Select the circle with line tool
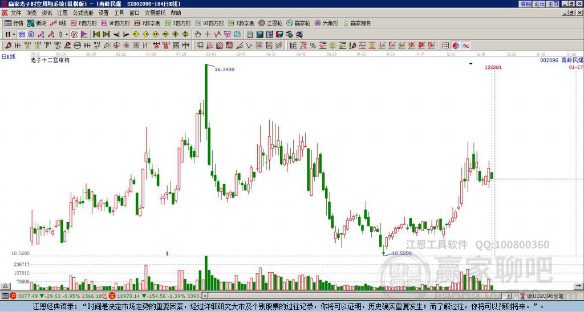 (77, 46)
